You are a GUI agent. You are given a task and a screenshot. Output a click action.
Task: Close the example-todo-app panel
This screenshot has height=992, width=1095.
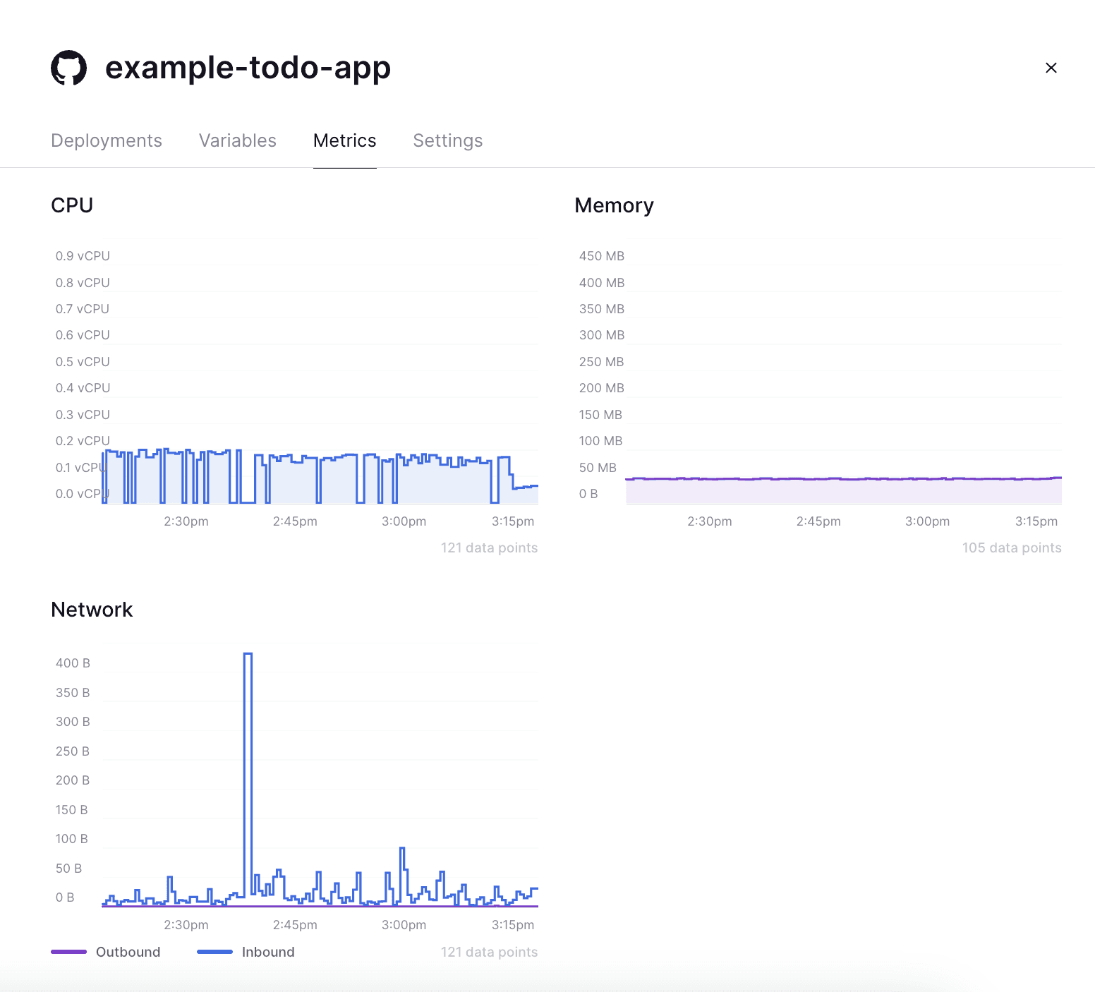click(x=1051, y=68)
